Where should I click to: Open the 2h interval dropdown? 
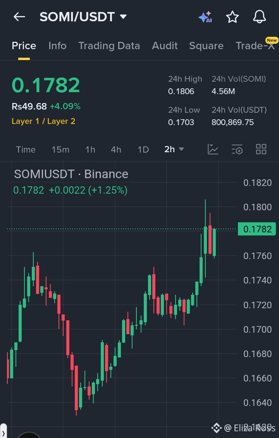coord(174,149)
